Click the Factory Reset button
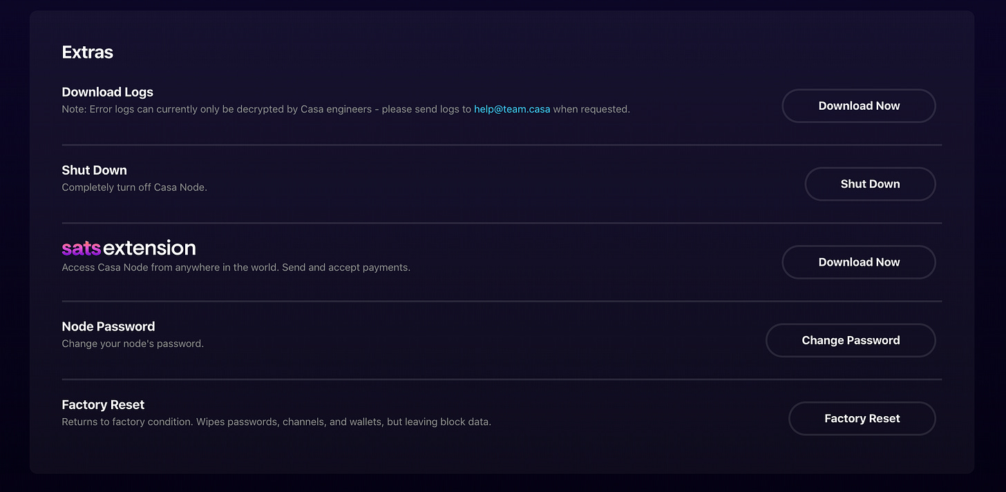This screenshot has height=492, width=1006. pos(862,419)
